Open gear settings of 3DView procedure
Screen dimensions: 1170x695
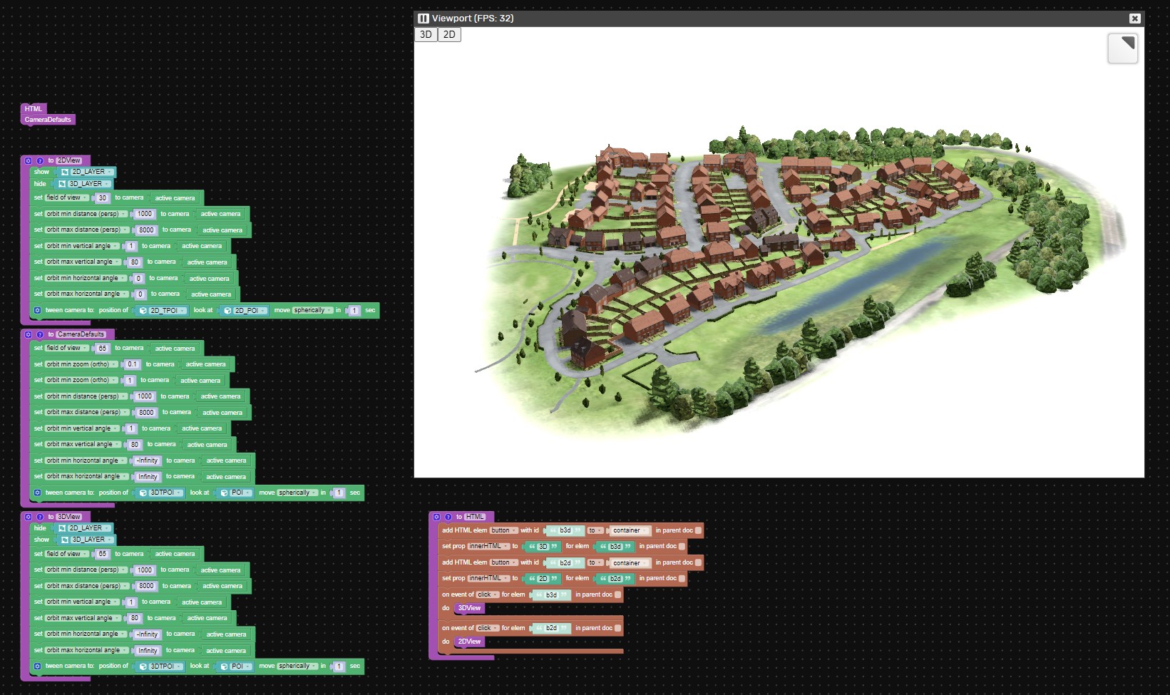tap(29, 517)
